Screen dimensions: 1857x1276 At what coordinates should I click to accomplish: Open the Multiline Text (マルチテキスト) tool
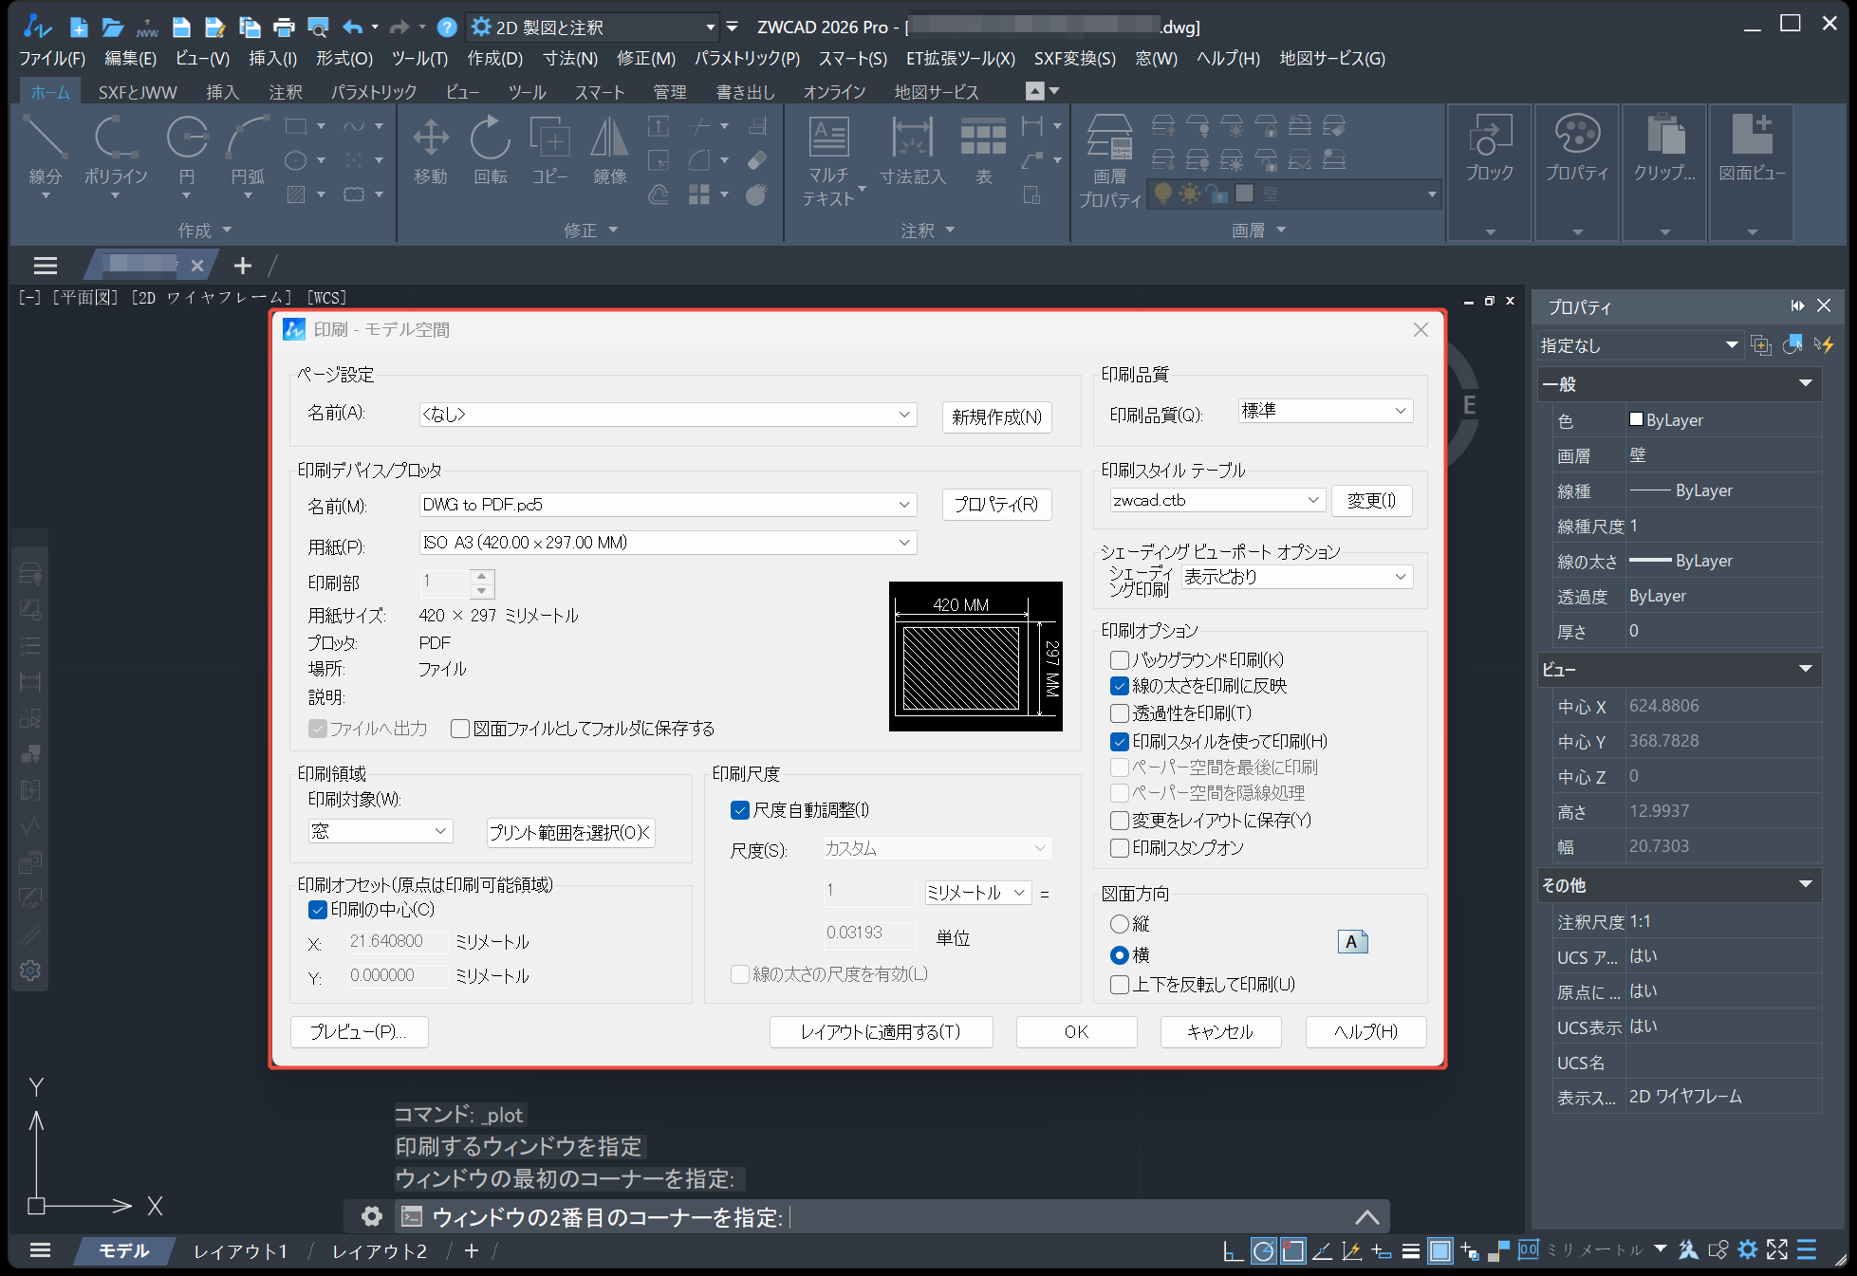(829, 161)
